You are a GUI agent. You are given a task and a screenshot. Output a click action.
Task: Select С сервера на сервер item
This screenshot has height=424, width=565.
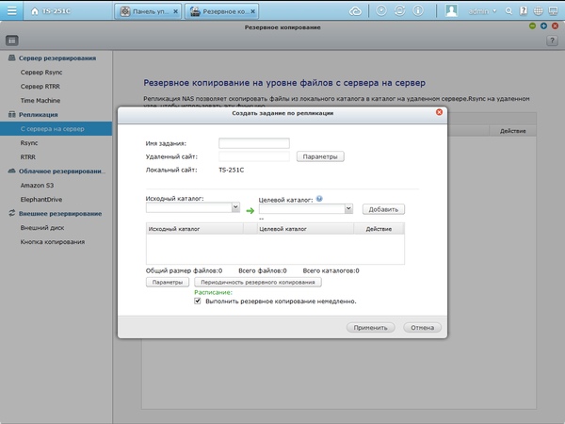(56, 129)
